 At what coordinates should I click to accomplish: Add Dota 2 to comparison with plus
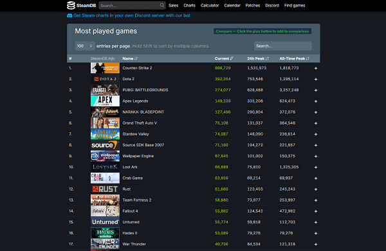316,79
